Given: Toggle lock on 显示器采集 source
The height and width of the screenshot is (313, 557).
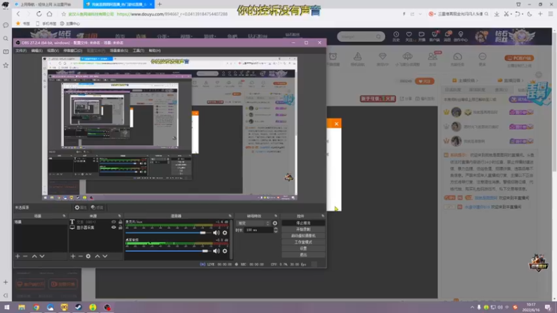Looking at the screenshot, I should coord(120,227).
